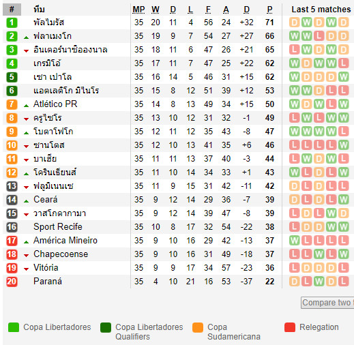The width and height of the screenshot is (354, 345).
Task: Click Paraná's green W match result icon
Action: (319, 282)
